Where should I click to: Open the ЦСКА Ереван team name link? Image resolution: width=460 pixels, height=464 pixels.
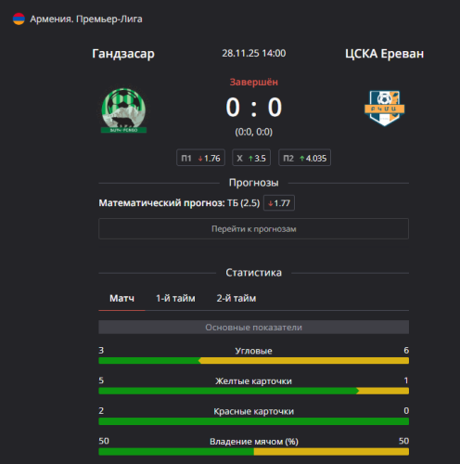tap(384, 54)
